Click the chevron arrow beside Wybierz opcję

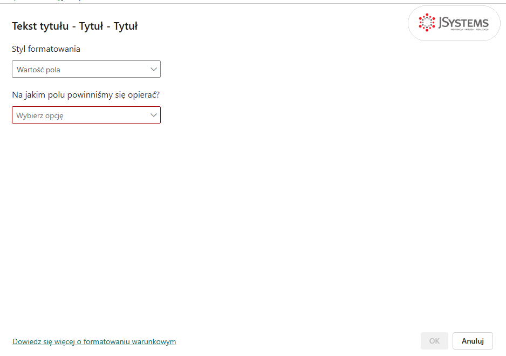point(154,115)
